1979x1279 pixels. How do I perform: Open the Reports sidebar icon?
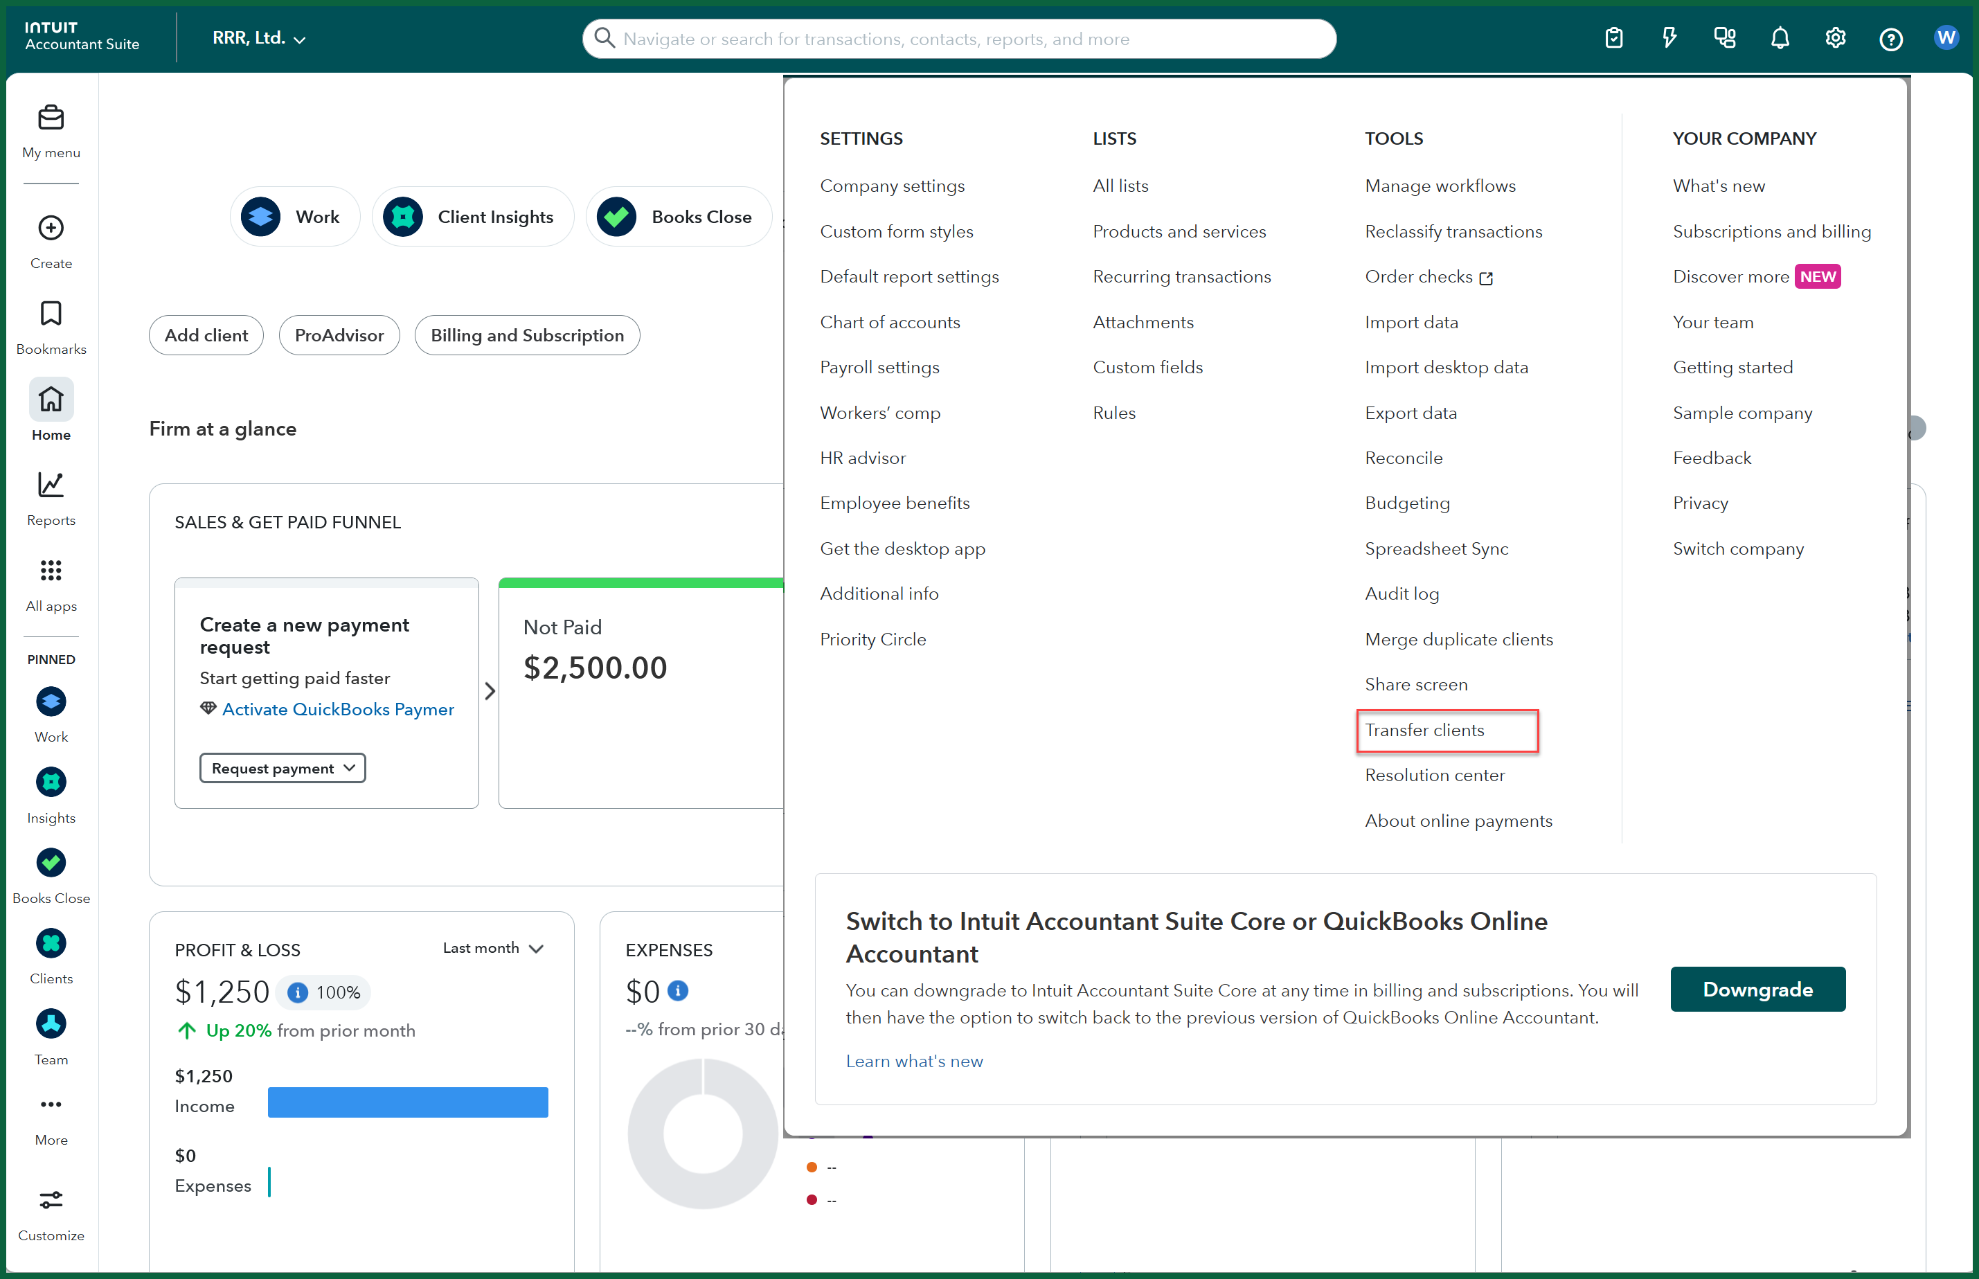click(x=51, y=485)
